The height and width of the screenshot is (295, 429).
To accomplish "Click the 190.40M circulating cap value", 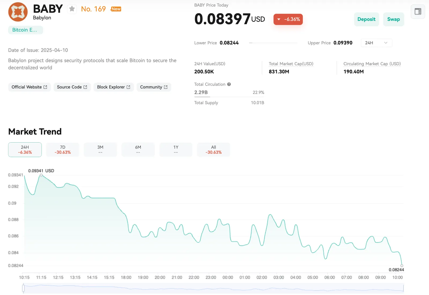I will [353, 72].
